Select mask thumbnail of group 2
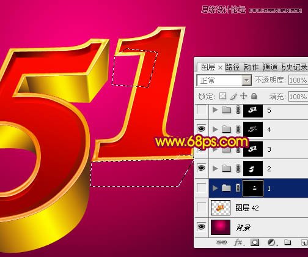 (253, 168)
